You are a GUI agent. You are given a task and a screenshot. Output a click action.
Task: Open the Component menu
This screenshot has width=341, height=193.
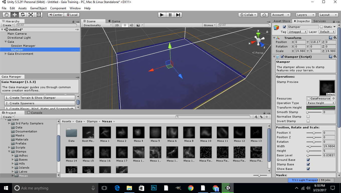(x=58, y=8)
